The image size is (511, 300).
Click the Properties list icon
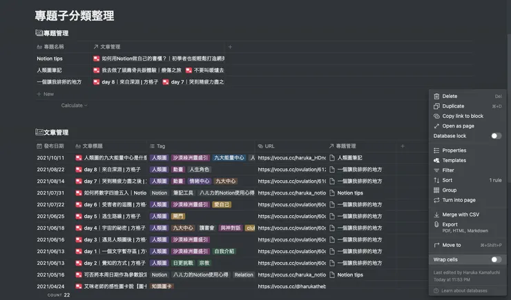[436, 150]
